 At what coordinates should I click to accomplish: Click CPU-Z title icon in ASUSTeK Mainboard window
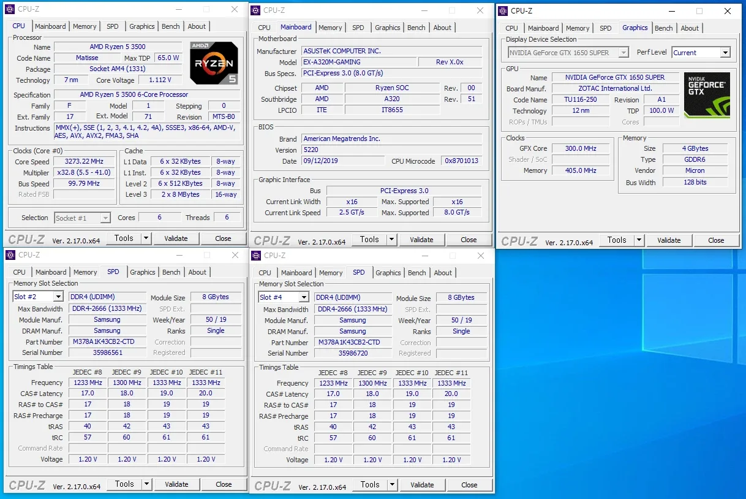pos(255,10)
